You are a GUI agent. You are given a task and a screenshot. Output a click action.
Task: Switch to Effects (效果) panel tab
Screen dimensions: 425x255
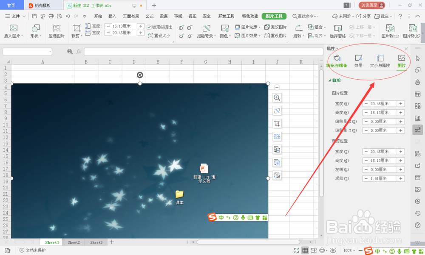pyautogui.click(x=358, y=61)
